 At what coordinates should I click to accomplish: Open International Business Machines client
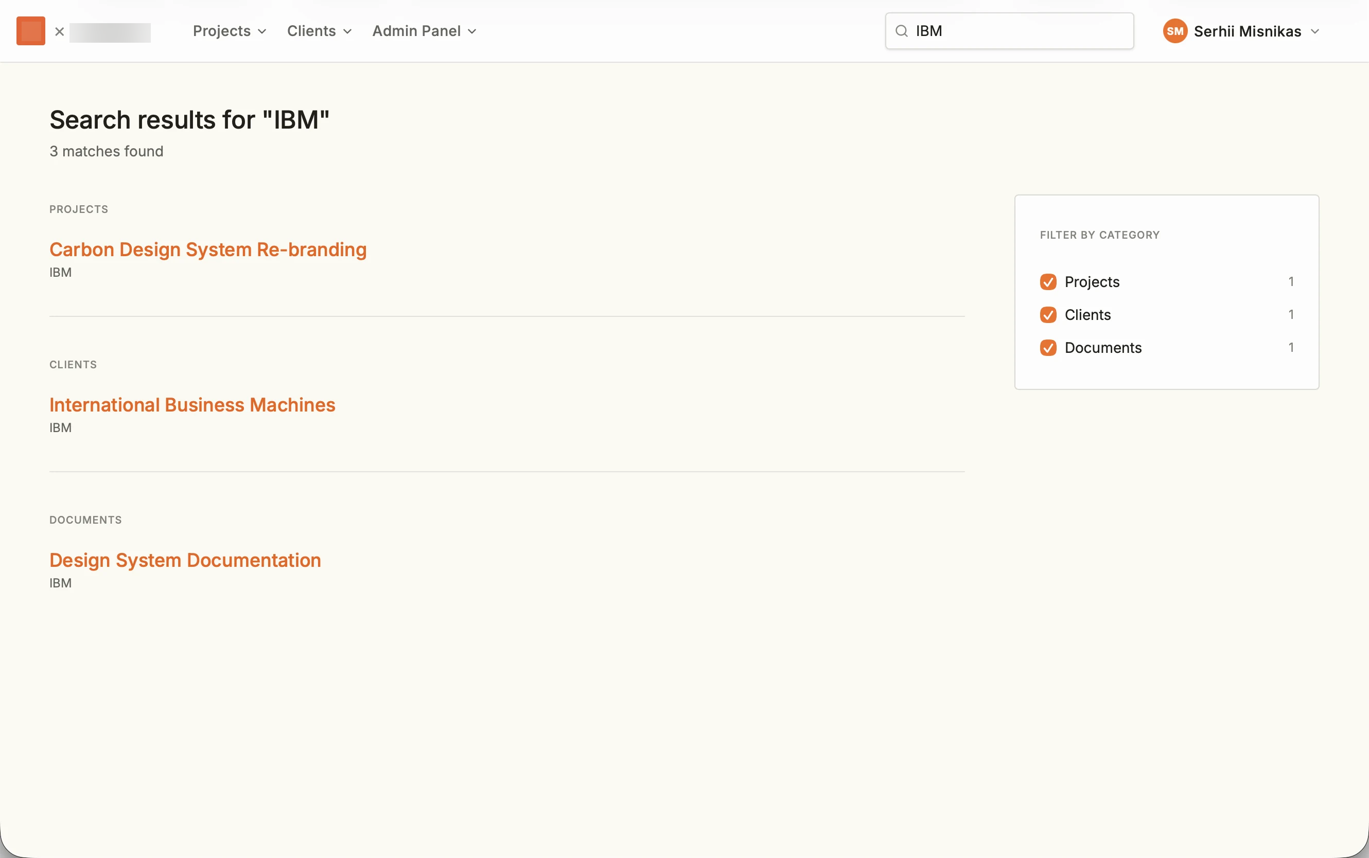click(x=192, y=405)
